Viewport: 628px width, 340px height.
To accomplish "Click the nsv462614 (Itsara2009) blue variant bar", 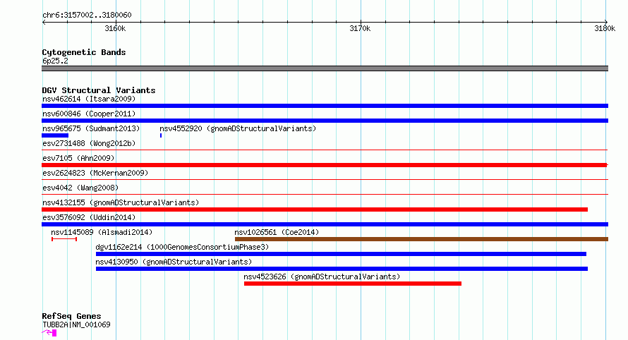I will (x=325, y=106).
